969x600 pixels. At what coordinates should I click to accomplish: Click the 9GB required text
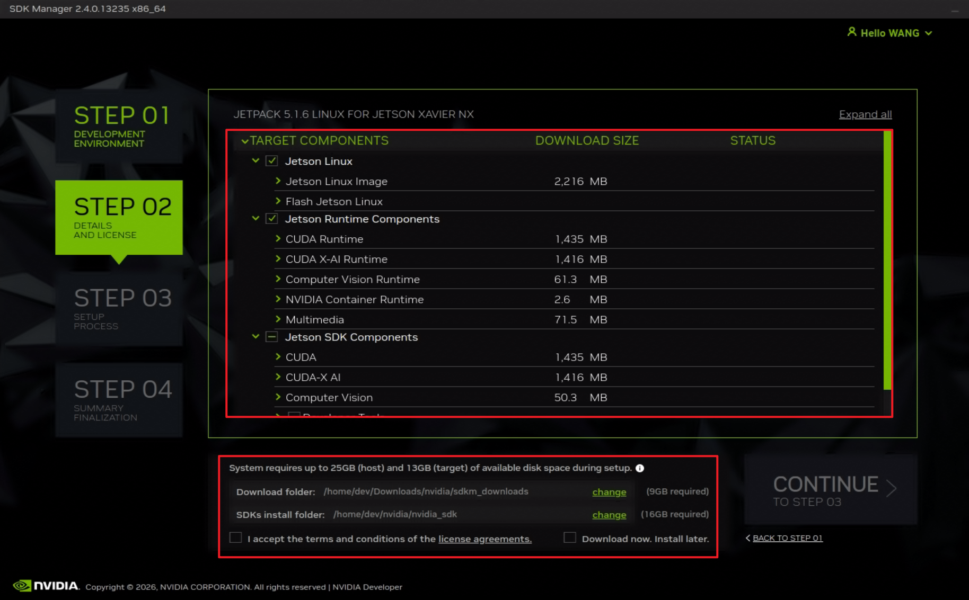[677, 491]
